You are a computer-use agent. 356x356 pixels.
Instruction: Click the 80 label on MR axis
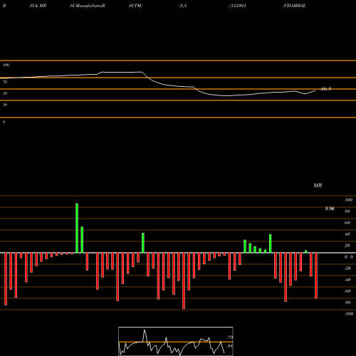click(347, 211)
